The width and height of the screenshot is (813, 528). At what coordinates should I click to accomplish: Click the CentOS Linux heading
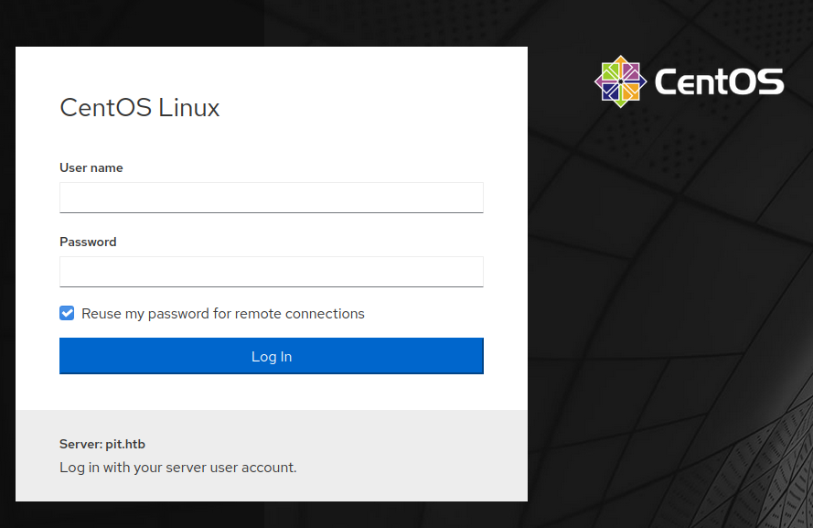tap(140, 108)
